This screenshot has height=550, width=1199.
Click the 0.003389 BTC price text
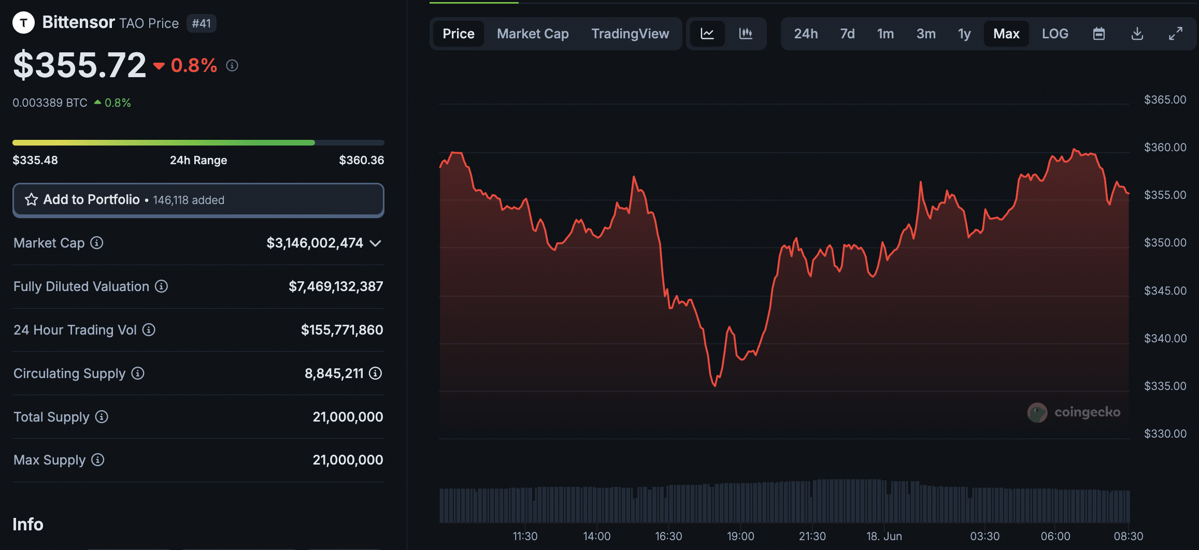(x=50, y=103)
